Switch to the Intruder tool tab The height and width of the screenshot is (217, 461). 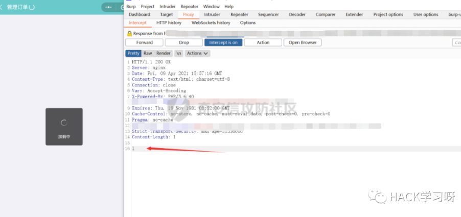pyautogui.click(x=212, y=14)
